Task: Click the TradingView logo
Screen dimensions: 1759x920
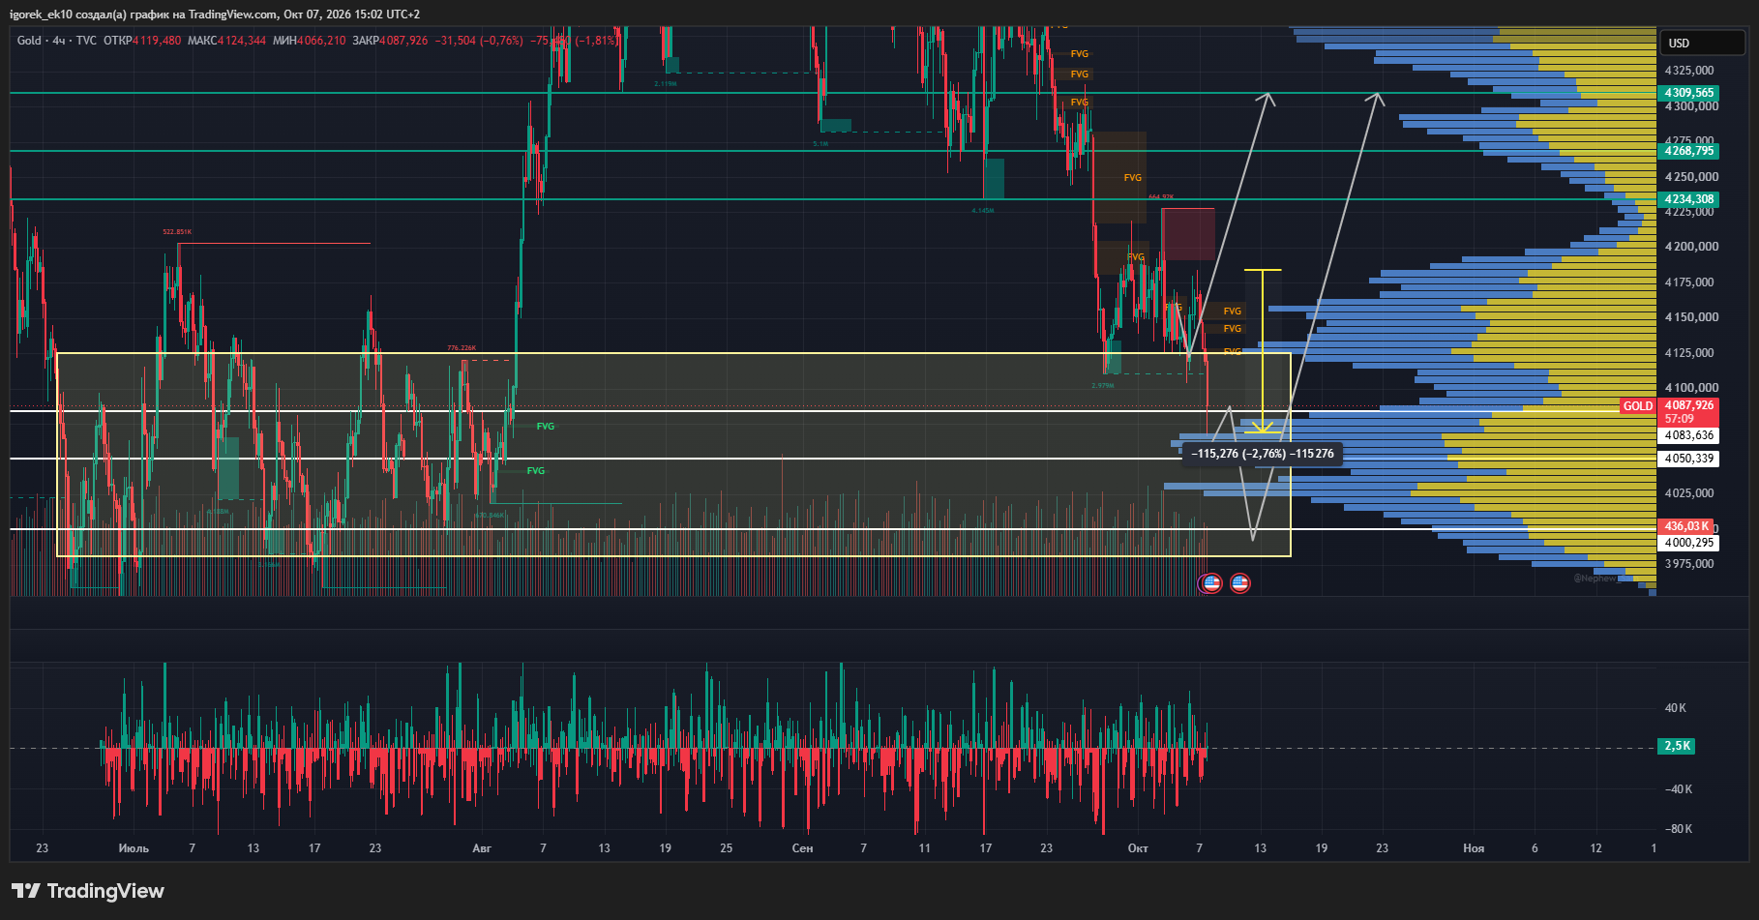Action: click(x=88, y=891)
